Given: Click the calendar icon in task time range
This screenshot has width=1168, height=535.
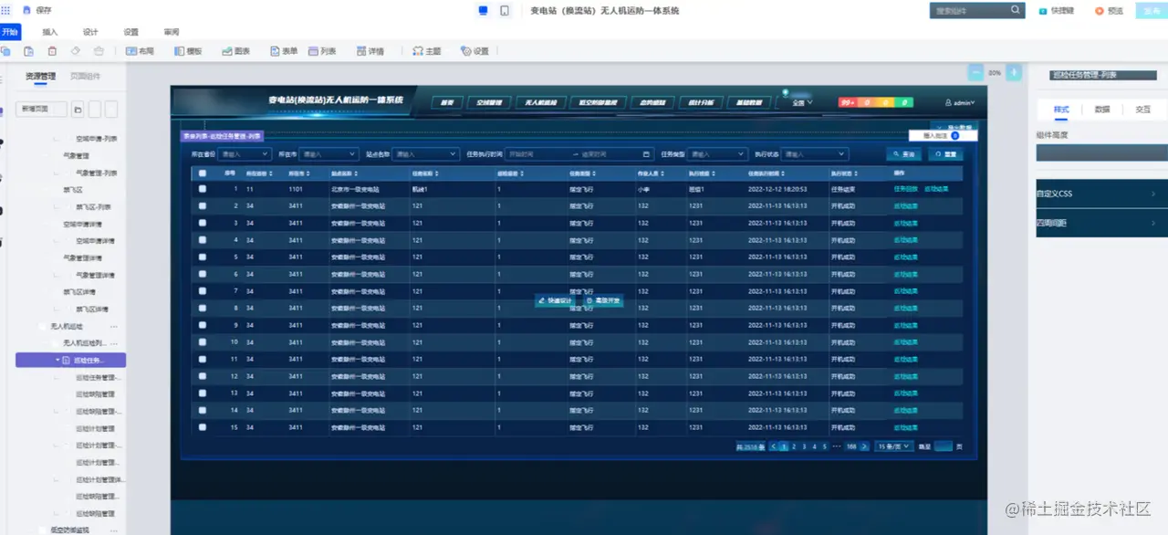Looking at the screenshot, I should click(647, 154).
